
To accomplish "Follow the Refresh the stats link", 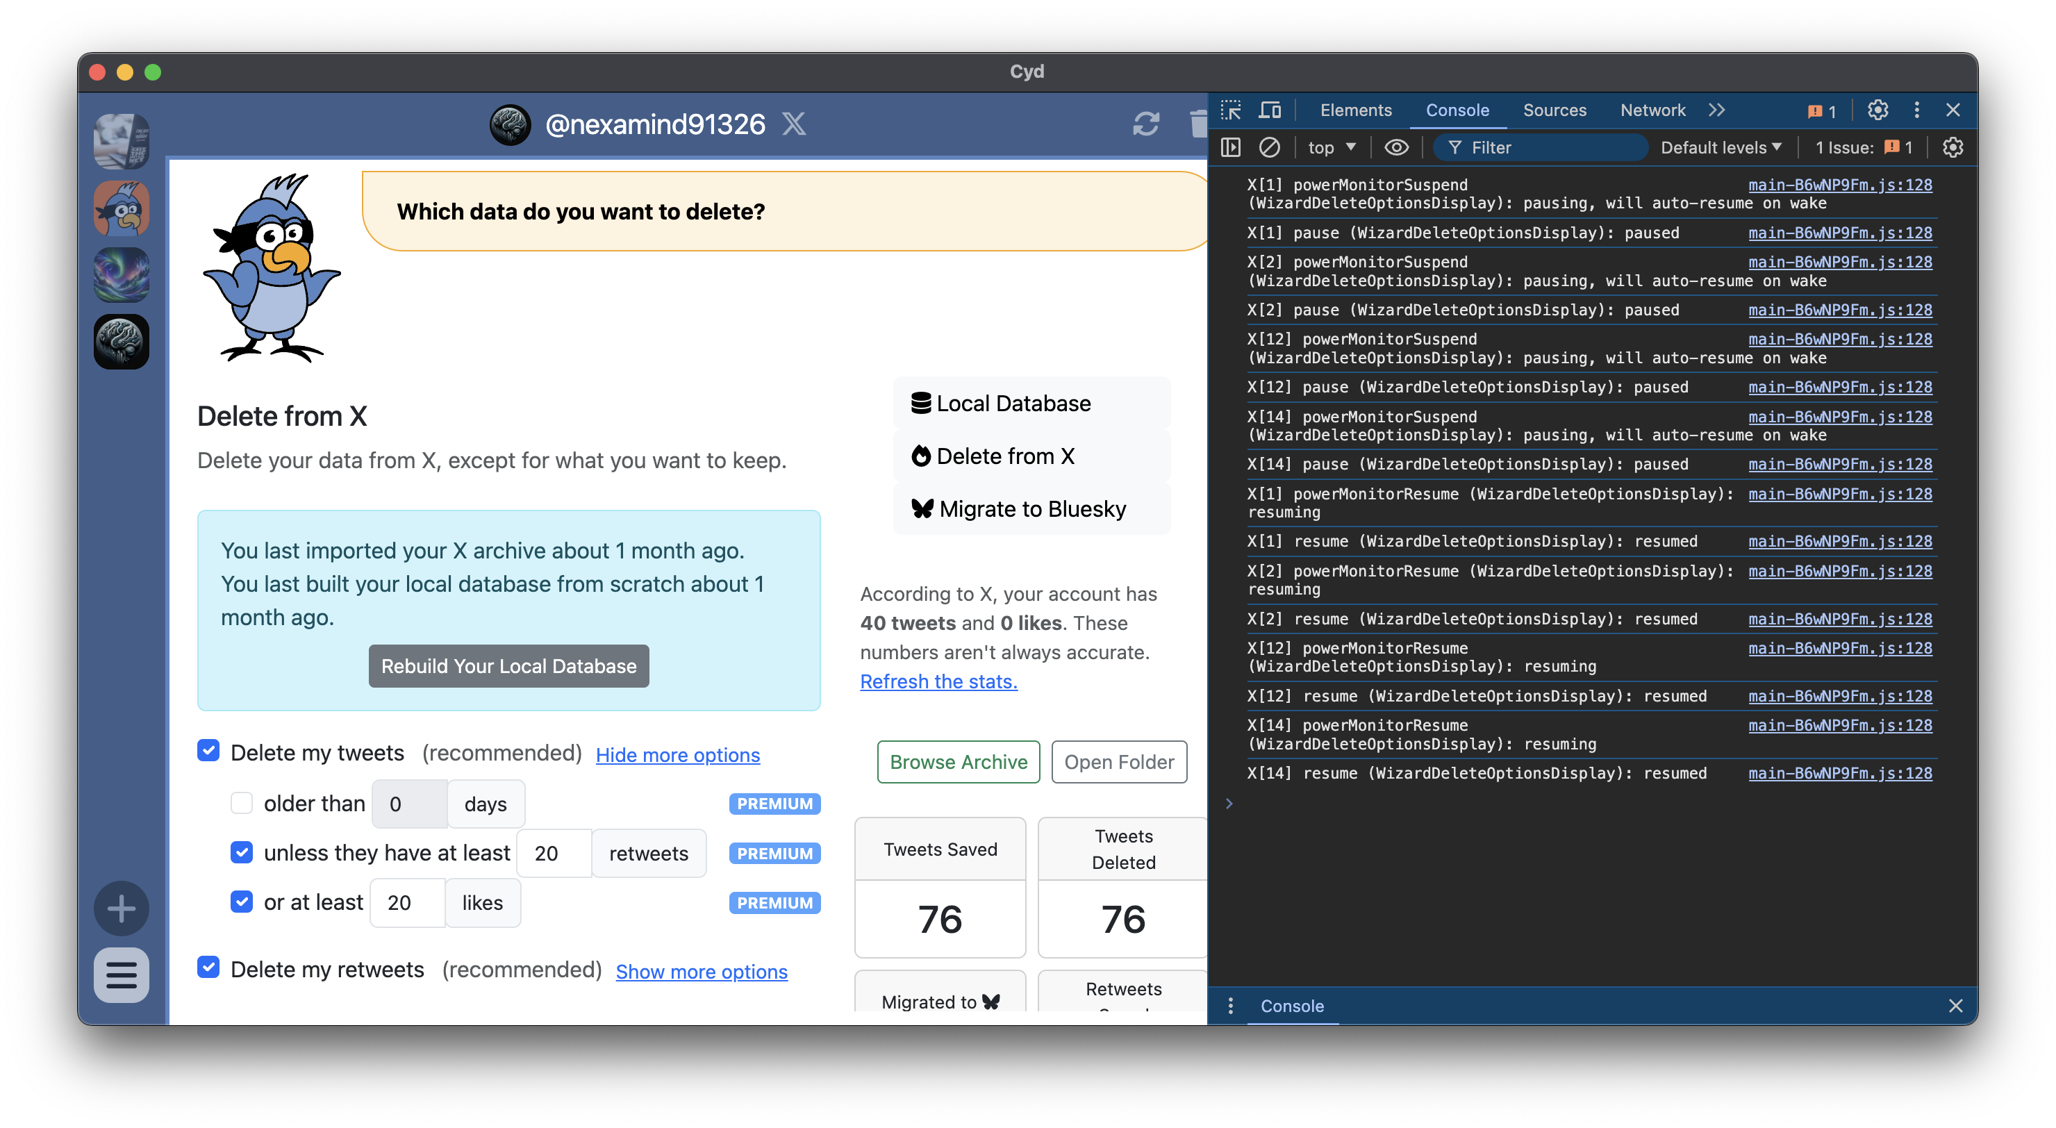I will click(938, 681).
